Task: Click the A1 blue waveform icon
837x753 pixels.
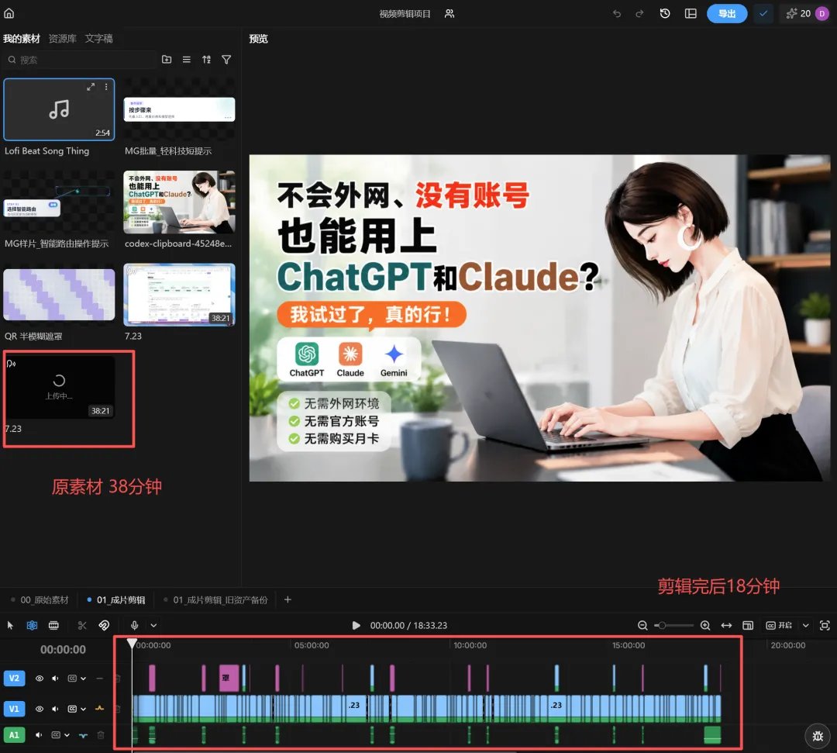Action: click(83, 735)
